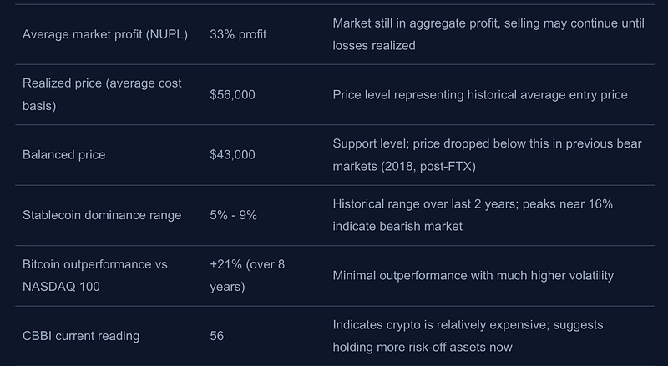Image resolution: width=668 pixels, height=366 pixels.
Task: Click the Stablecoin dominance range label
Action: pos(102,215)
